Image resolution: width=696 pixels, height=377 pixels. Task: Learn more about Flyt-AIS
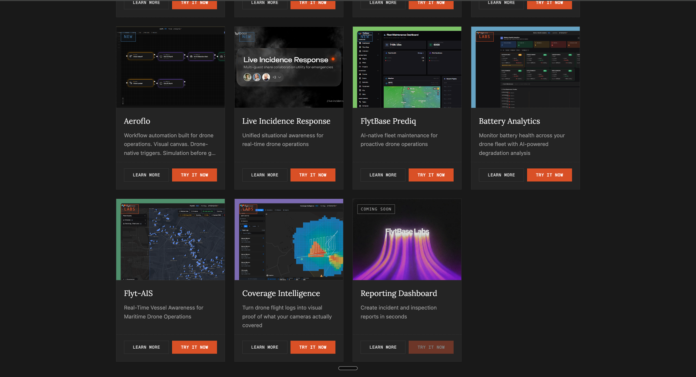click(147, 347)
